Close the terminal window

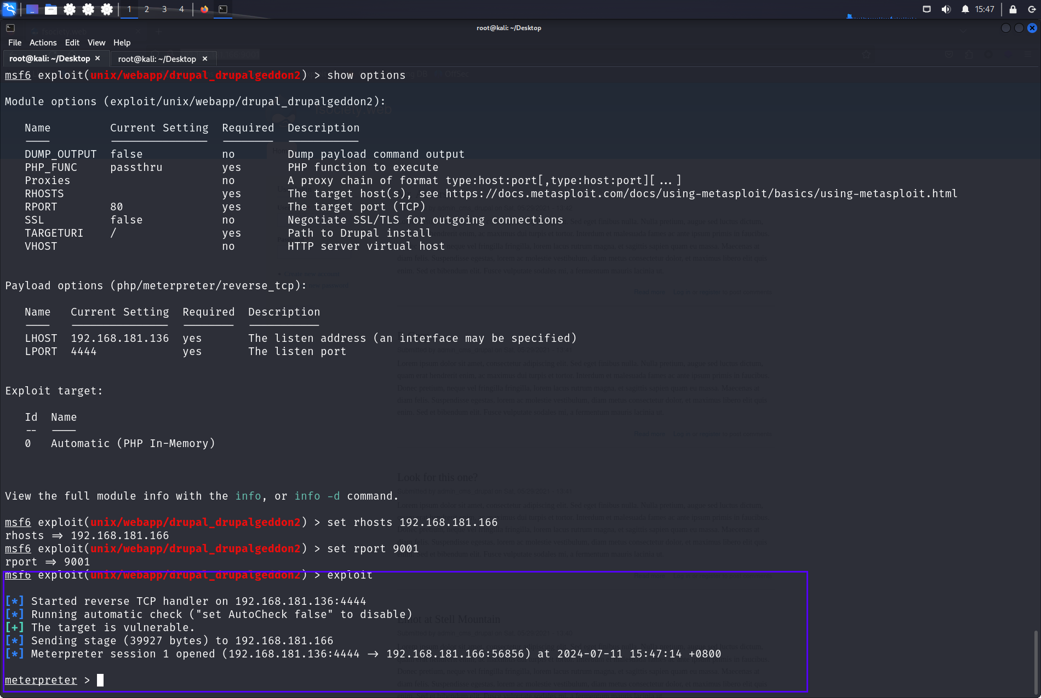(1032, 28)
